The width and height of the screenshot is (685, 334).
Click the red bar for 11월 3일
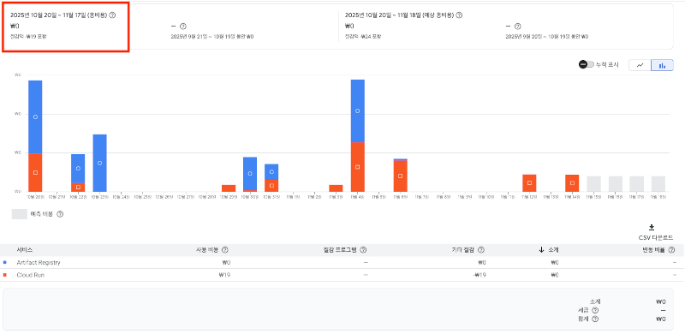pyautogui.click(x=336, y=188)
